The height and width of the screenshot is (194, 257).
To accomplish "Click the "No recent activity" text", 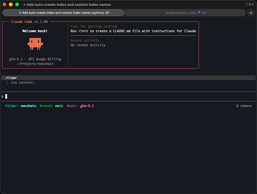I will [88, 45].
